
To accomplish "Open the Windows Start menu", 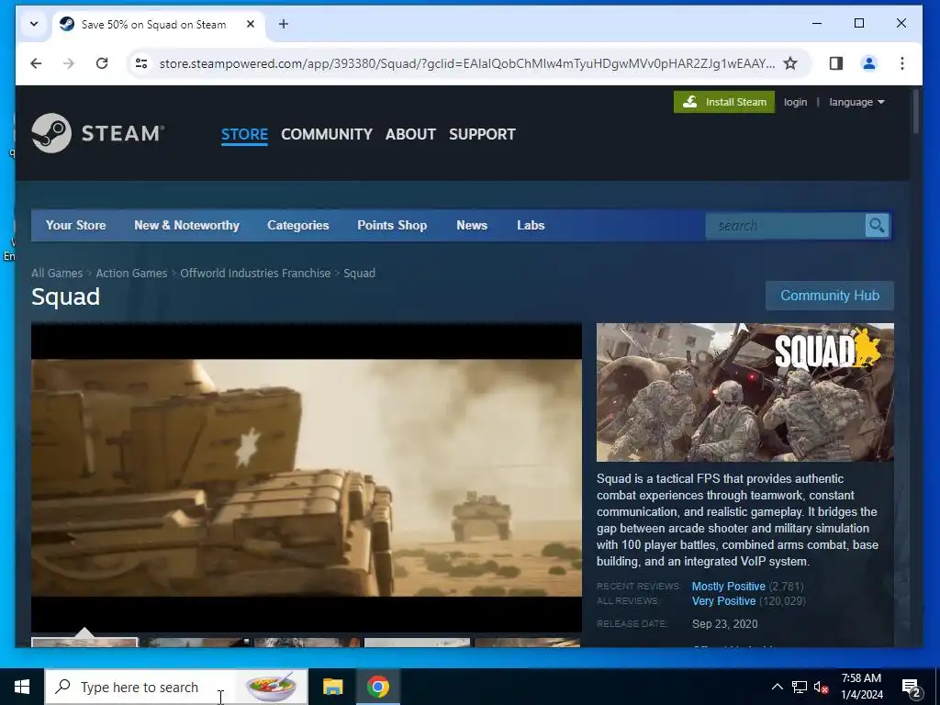I will [22, 687].
